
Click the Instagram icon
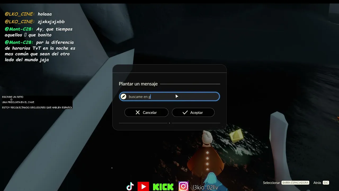184,186
